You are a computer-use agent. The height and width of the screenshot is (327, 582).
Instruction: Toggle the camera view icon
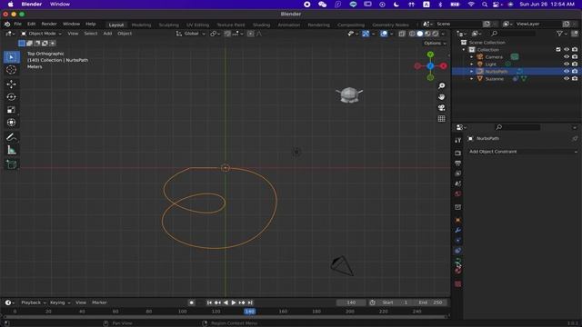[441, 107]
